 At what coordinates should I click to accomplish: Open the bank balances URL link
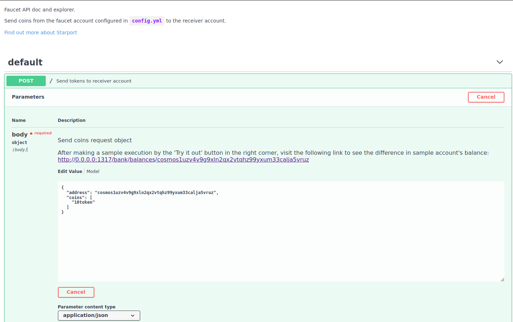[x=183, y=160]
